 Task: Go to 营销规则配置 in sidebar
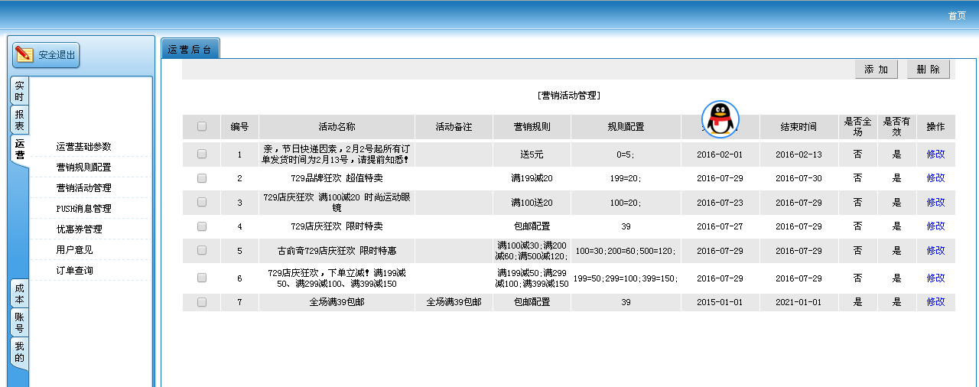click(x=83, y=167)
